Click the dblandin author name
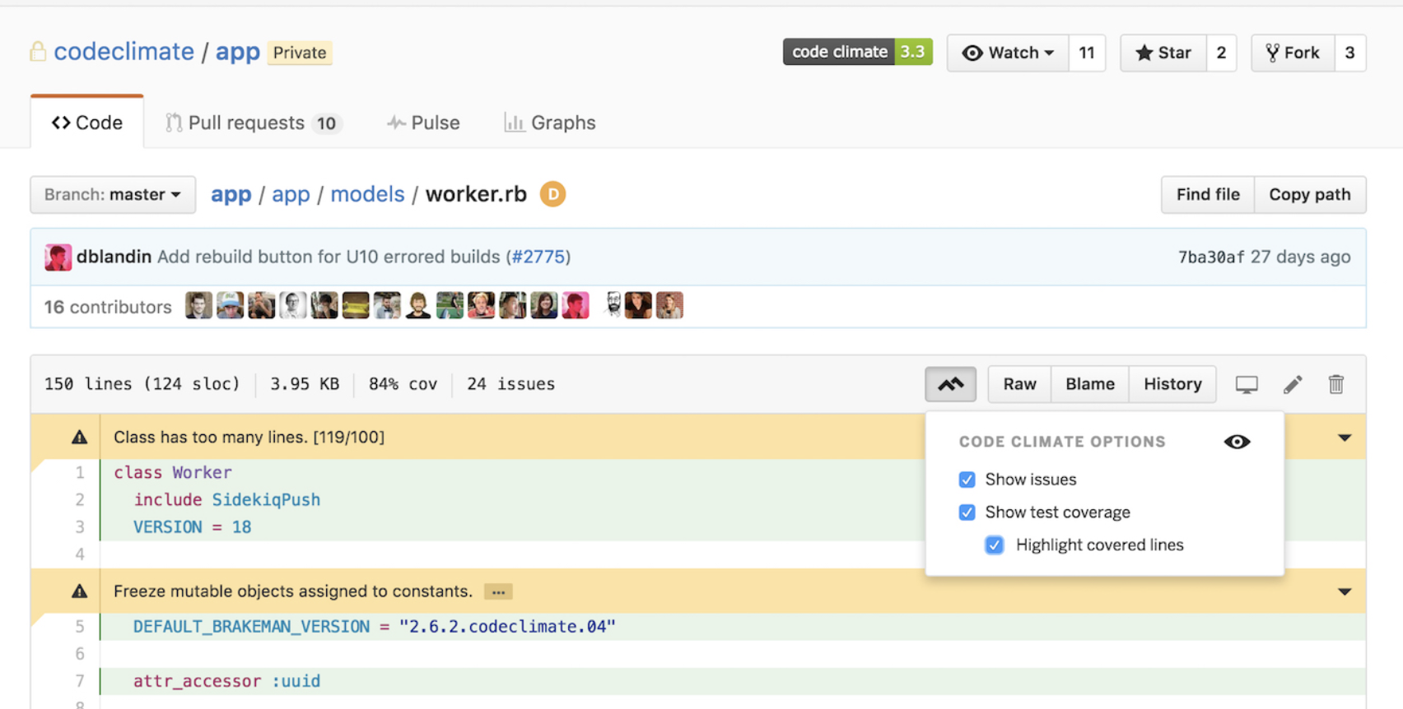 click(x=114, y=257)
